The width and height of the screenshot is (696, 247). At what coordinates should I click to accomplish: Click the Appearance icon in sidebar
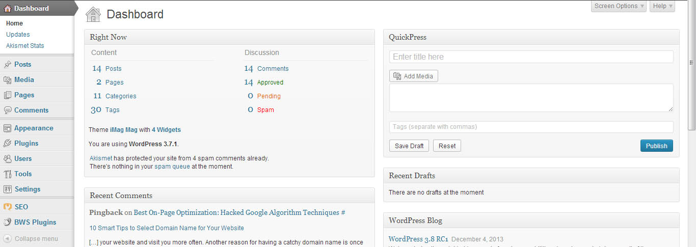tap(8, 128)
